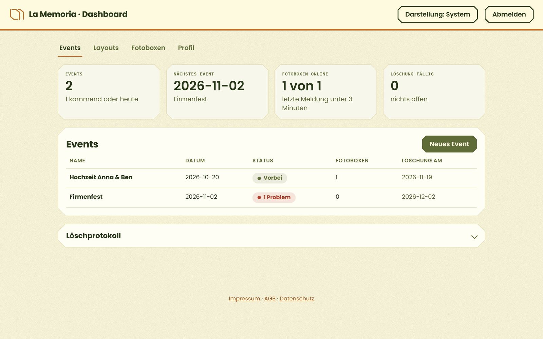Viewport: 543px width, 339px height.
Task: Click the DATUM column header
Action: (x=195, y=161)
